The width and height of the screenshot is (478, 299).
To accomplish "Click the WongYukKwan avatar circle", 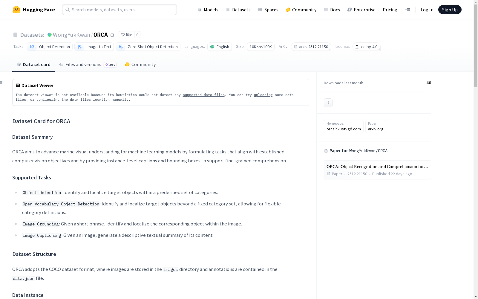I will (x=50, y=35).
